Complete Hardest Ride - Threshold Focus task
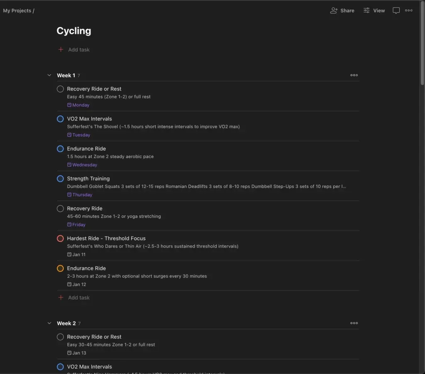The image size is (425, 374). (x=60, y=238)
